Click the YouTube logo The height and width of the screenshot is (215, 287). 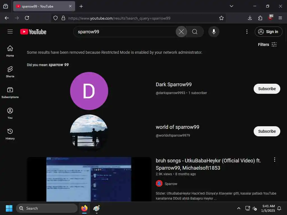(x=33, y=32)
